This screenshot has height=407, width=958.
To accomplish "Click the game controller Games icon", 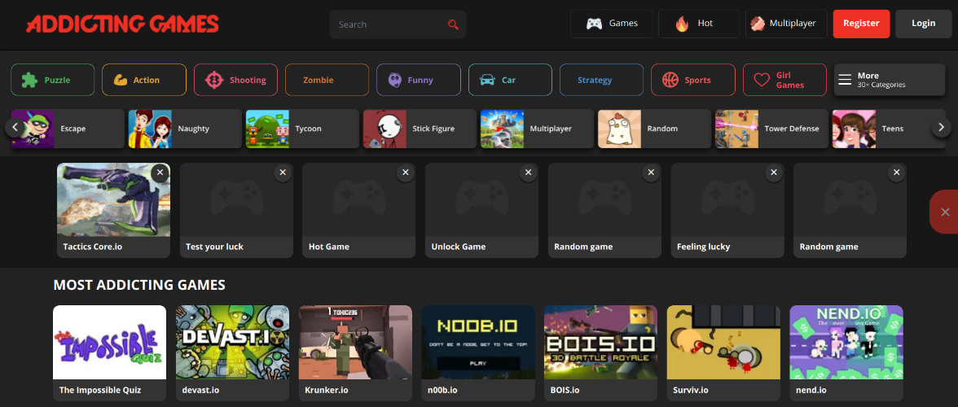I will click(594, 24).
